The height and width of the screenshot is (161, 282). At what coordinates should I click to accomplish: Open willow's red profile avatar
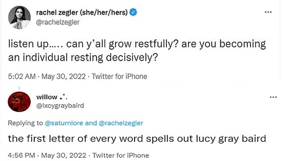pyautogui.click(x=19, y=101)
